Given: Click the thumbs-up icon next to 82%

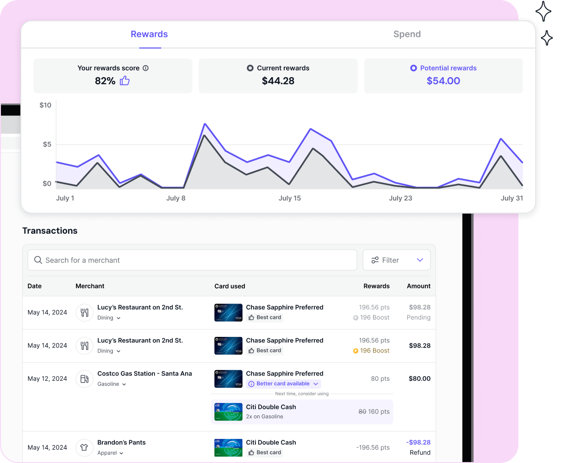Looking at the screenshot, I should pos(125,80).
